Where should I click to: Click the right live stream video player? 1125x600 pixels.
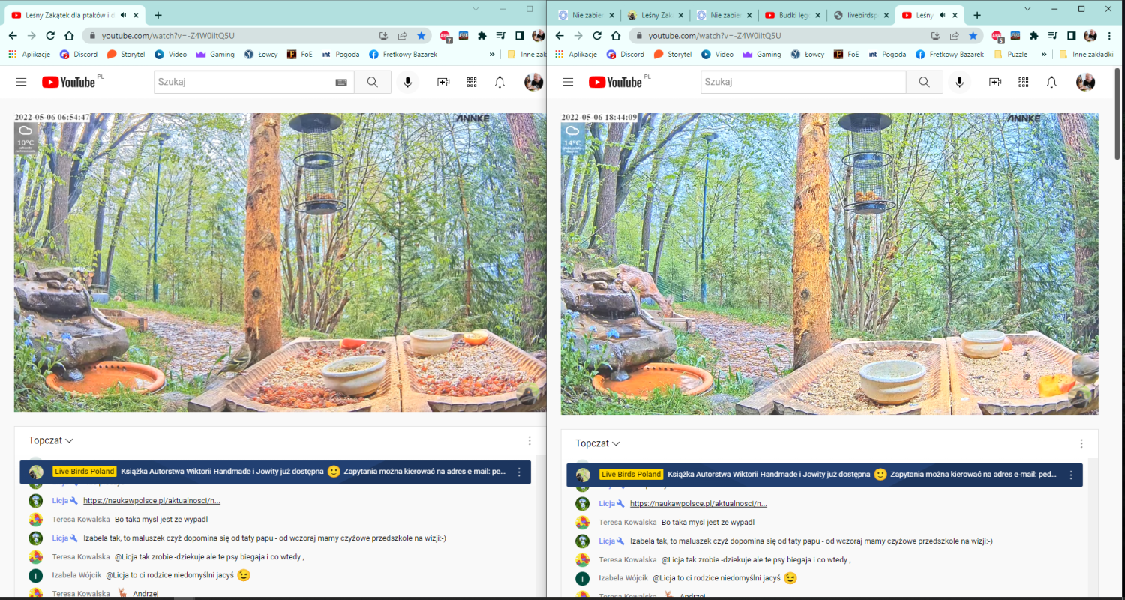[829, 263]
